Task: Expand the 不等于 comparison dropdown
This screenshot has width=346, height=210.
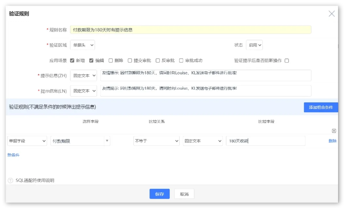Action: pyautogui.click(x=156, y=141)
